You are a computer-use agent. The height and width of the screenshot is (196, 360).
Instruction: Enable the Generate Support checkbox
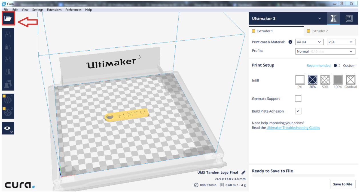(298, 99)
